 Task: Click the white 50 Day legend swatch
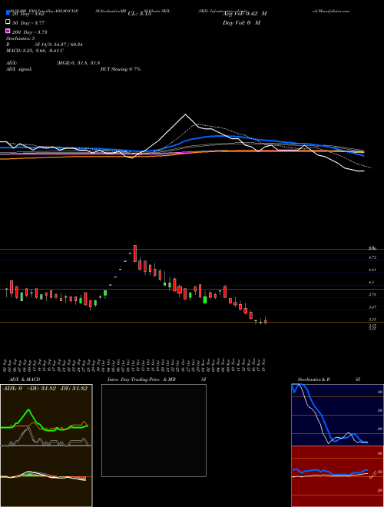coord(8,22)
